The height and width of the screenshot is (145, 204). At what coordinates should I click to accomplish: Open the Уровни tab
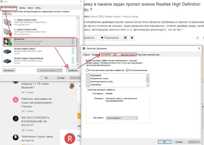coord(95,55)
